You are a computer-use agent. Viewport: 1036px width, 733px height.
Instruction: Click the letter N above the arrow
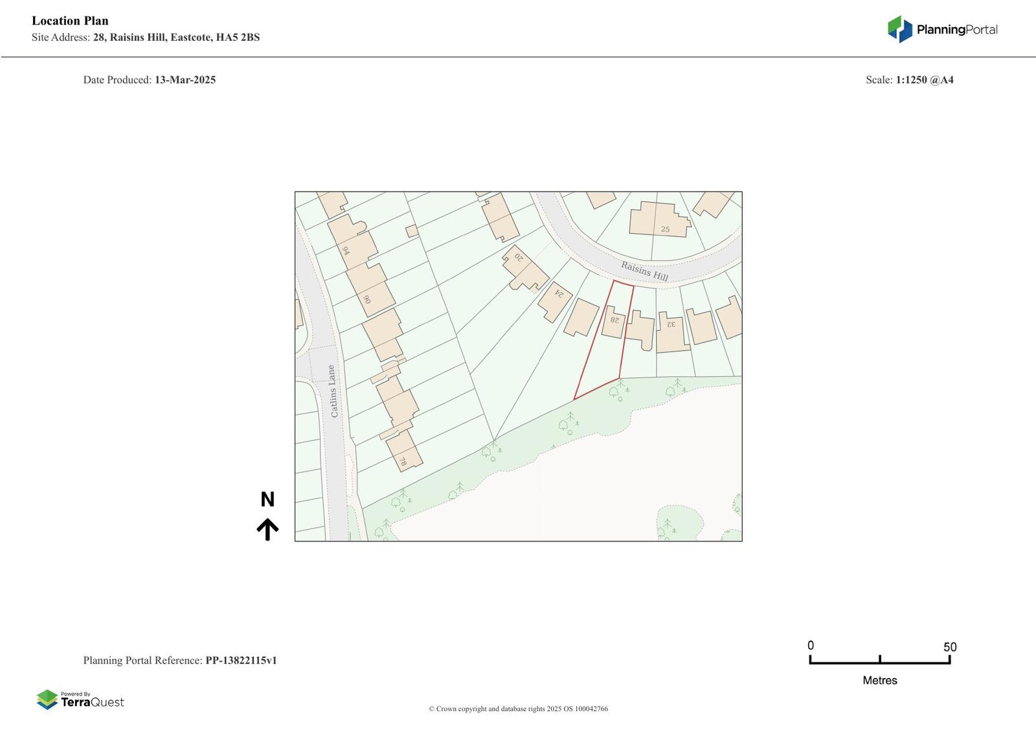[267, 499]
